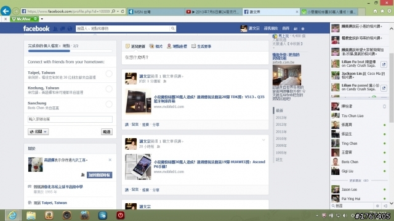Click the Facebook search input field
Viewport: 394px width, 221px height.
click(123, 29)
